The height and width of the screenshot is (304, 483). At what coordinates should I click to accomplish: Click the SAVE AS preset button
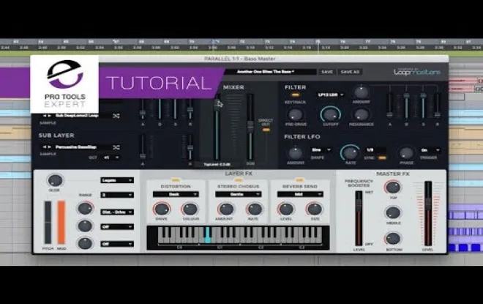coord(350,72)
